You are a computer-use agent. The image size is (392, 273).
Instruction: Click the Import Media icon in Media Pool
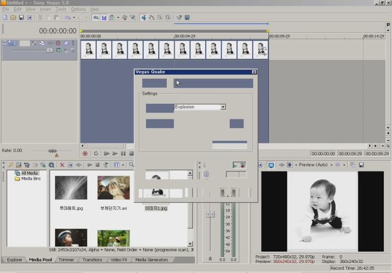19,165
